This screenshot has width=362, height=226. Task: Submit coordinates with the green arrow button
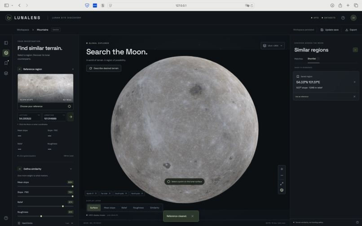click(x=71, y=117)
